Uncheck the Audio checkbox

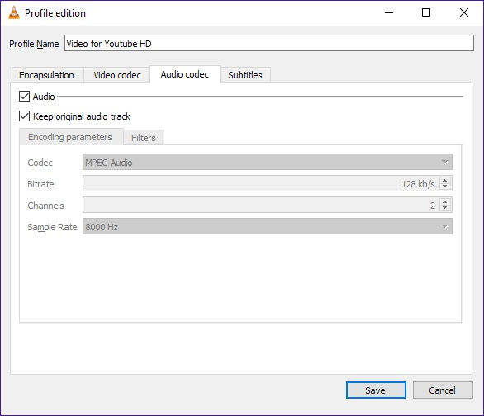24,97
